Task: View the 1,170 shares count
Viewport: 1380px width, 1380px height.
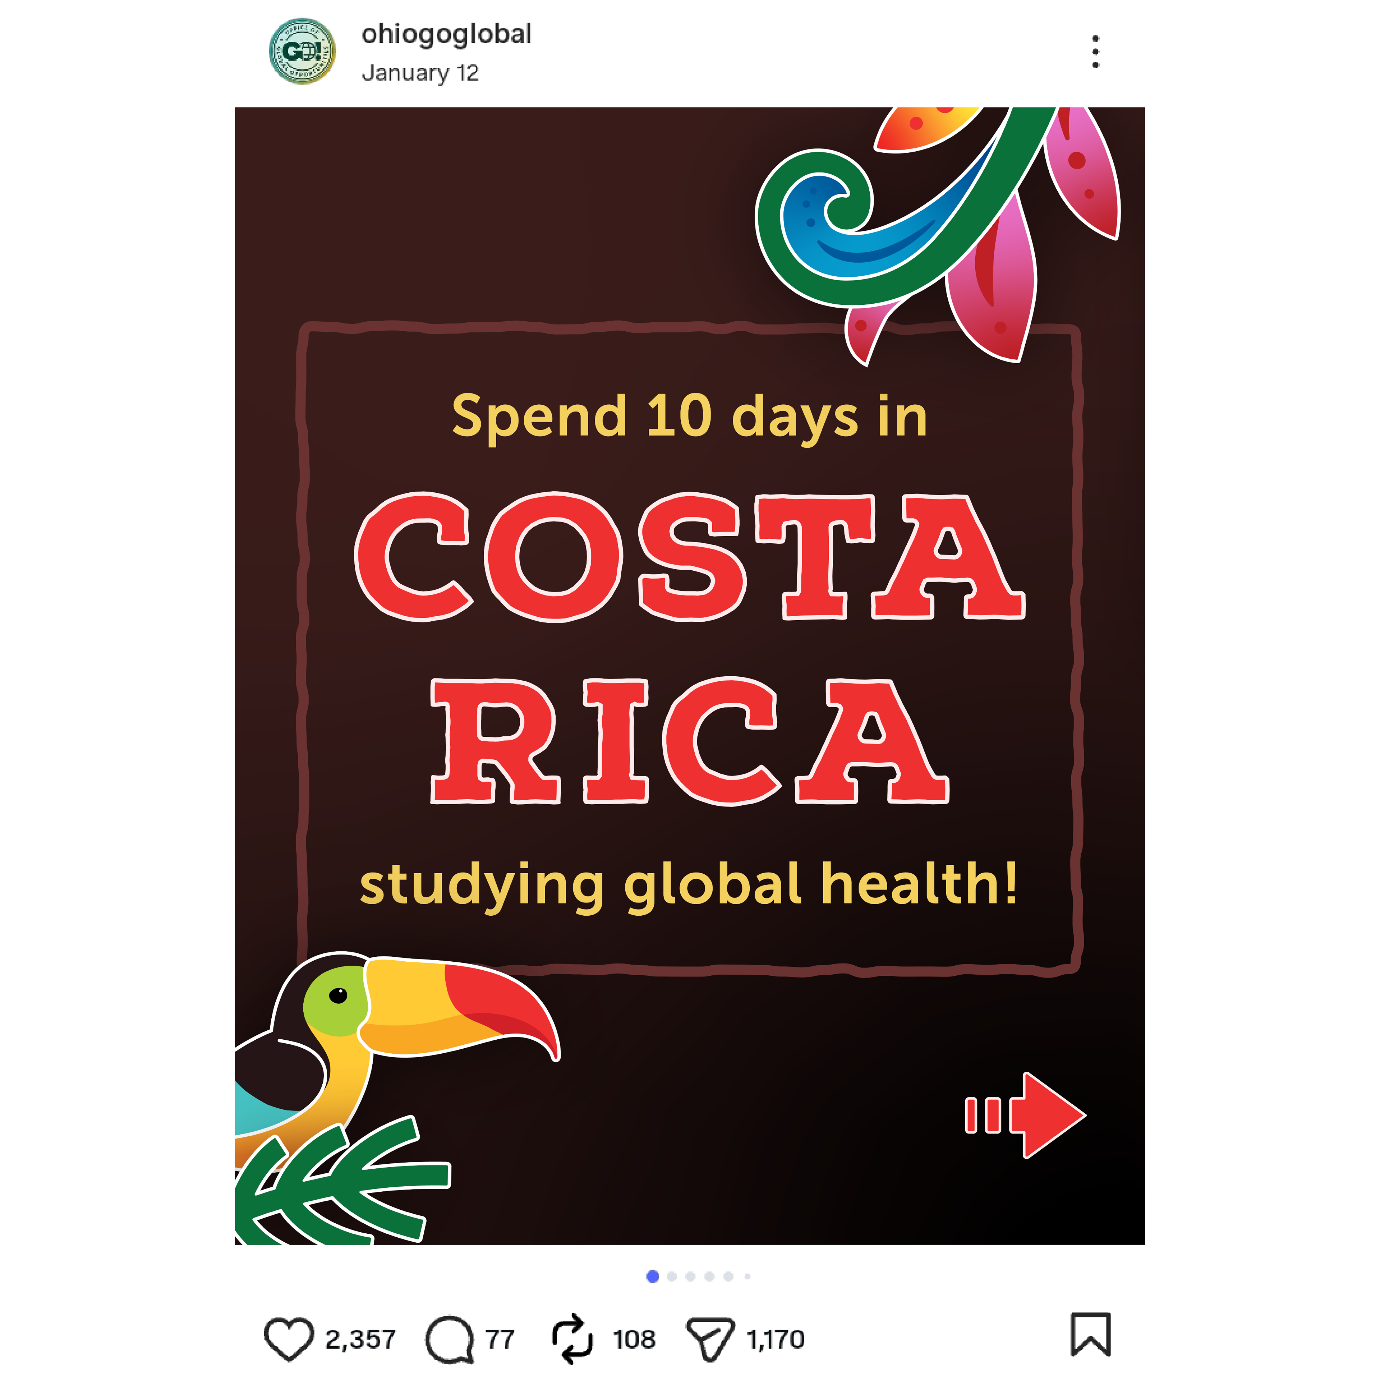Action: tap(776, 1339)
